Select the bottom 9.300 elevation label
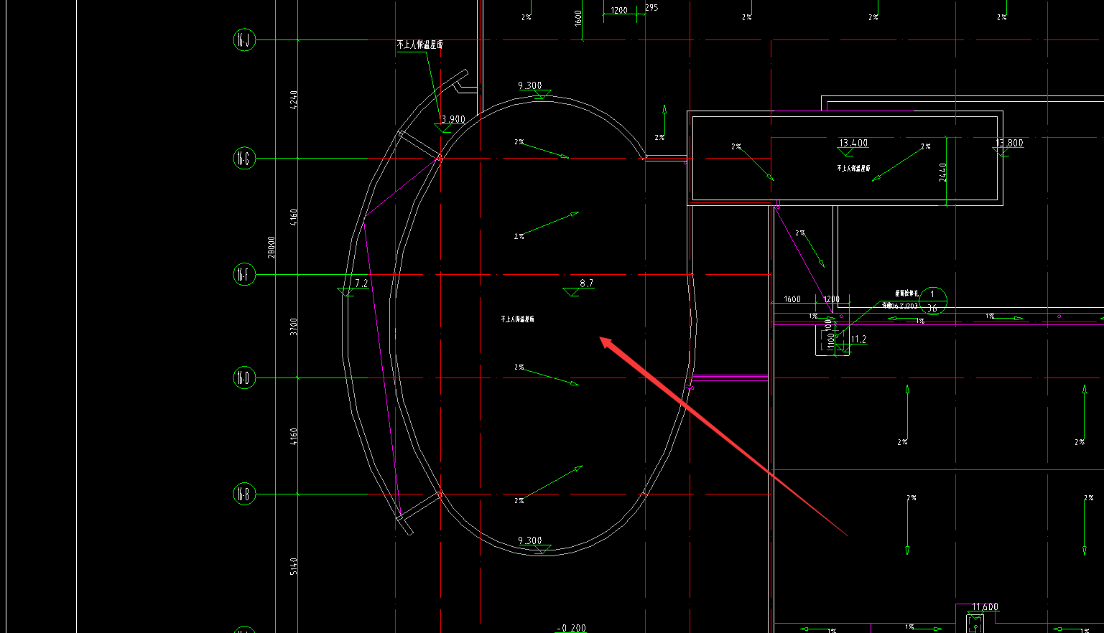The height and width of the screenshot is (633, 1104). [x=530, y=540]
